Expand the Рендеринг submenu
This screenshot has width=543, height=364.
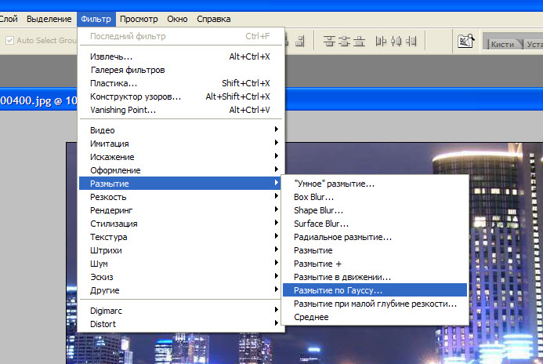[180, 210]
